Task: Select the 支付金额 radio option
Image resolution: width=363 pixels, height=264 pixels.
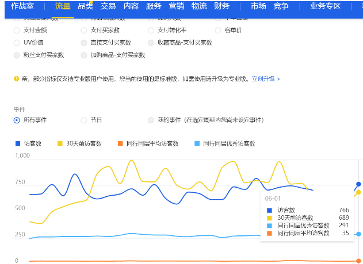Action: [17, 30]
